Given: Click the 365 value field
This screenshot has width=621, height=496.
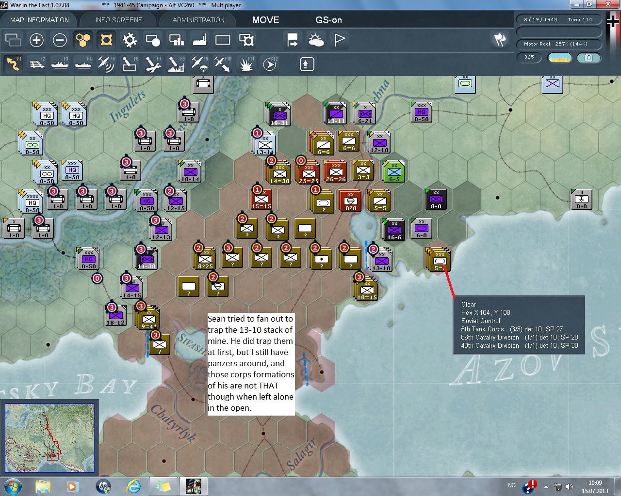Looking at the screenshot, I should 529,57.
